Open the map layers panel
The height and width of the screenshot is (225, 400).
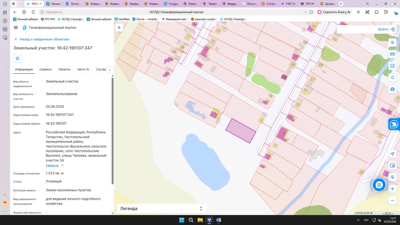392,42
